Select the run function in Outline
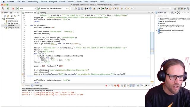Screen dimensions: 190x107 [161, 33]
